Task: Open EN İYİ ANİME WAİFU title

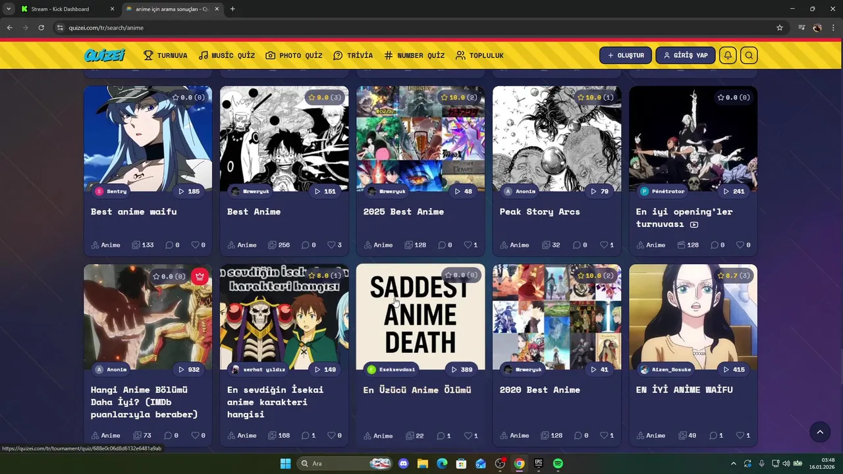Action: [684, 390]
